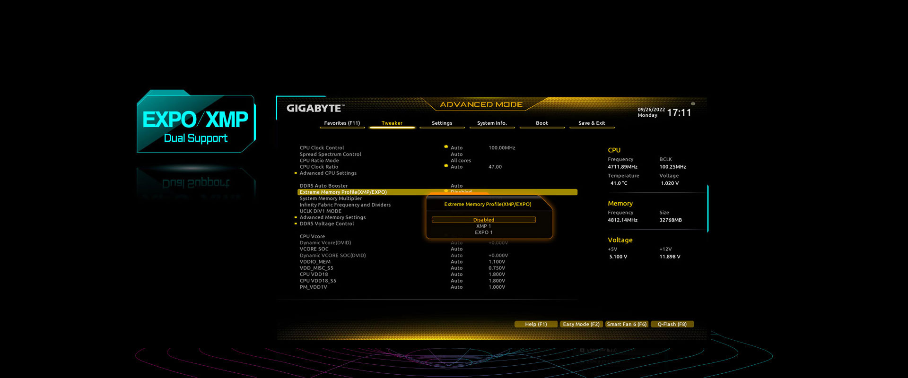Click the 47.00 CPU ratio value
The width and height of the screenshot is (908, 378).
[495, 167]
